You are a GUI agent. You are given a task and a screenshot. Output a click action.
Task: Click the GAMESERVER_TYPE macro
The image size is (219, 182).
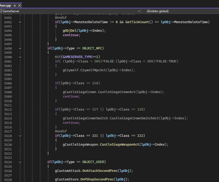(77, 57)
